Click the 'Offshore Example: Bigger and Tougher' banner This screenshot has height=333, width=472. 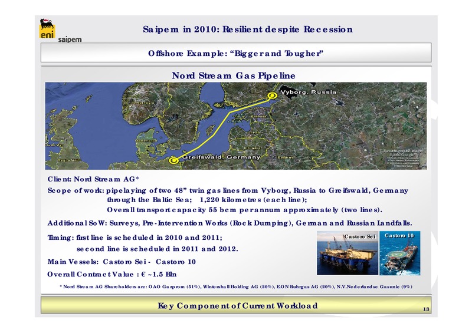point(235,53)
